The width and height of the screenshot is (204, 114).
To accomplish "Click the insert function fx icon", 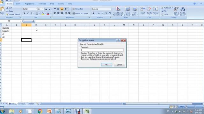I will [33, 21].
